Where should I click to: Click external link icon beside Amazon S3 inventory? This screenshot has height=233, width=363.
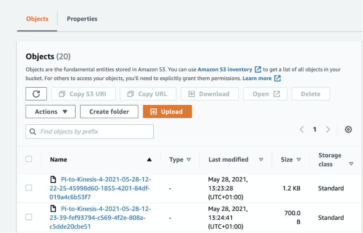point(258,70)
